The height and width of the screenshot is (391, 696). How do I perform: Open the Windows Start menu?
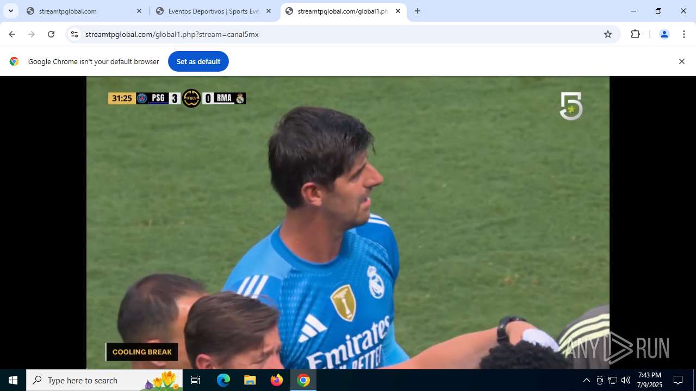tap(13, 380)
